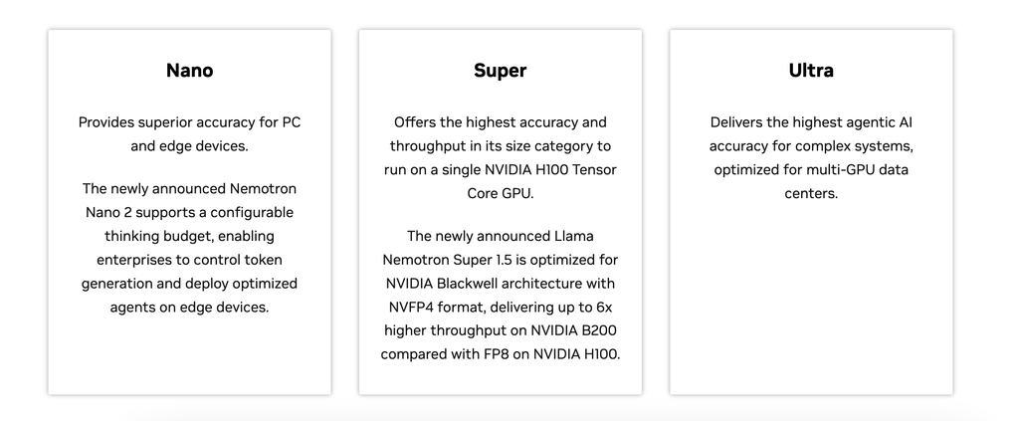Click the 'enterprises to control token' line

(x=189, y=259)
